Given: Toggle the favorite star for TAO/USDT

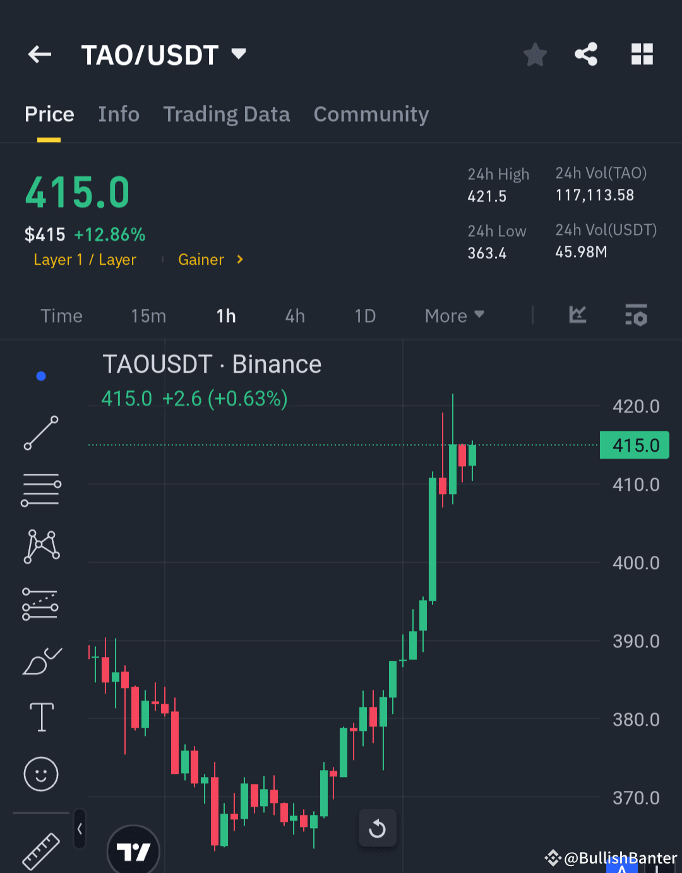Looking at the screenshot, I should 535,54.
